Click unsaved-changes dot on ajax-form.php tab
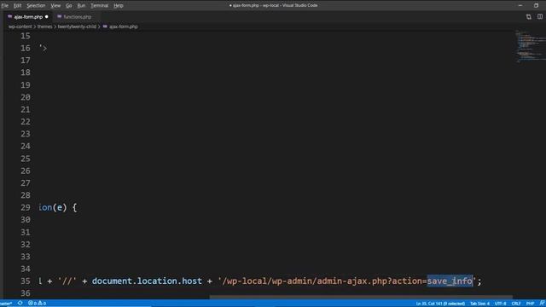Viewport: 546px width, 307px height. tap(47, 17)
